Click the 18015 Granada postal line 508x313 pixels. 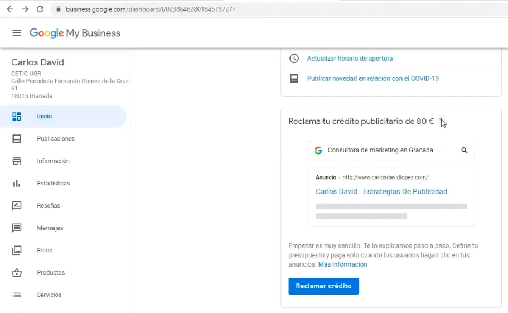pos(32,96)
